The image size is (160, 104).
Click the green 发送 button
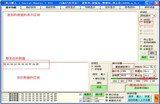pos(99,87)
